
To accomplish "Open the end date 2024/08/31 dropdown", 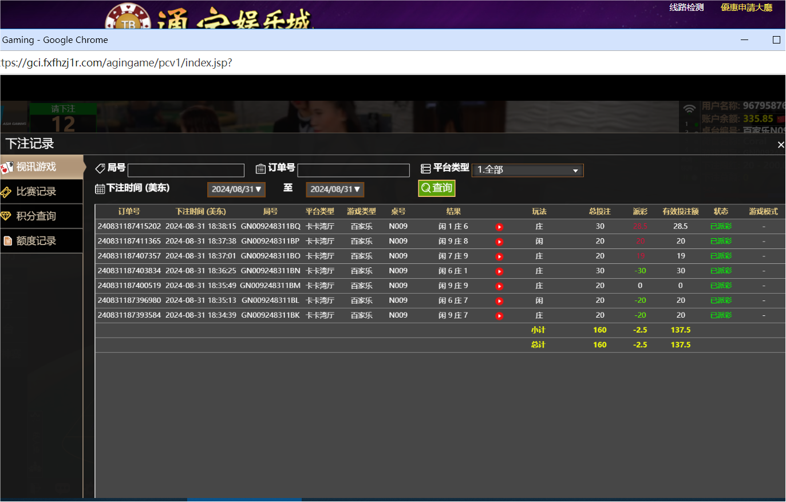I will tap(335, 189).
